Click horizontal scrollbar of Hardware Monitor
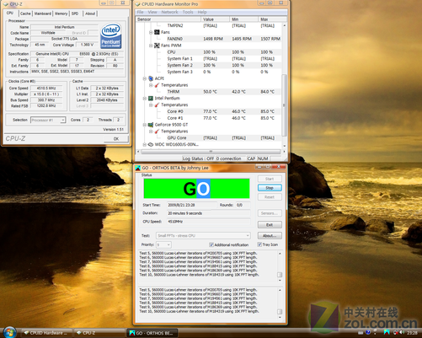 (211, 152)
